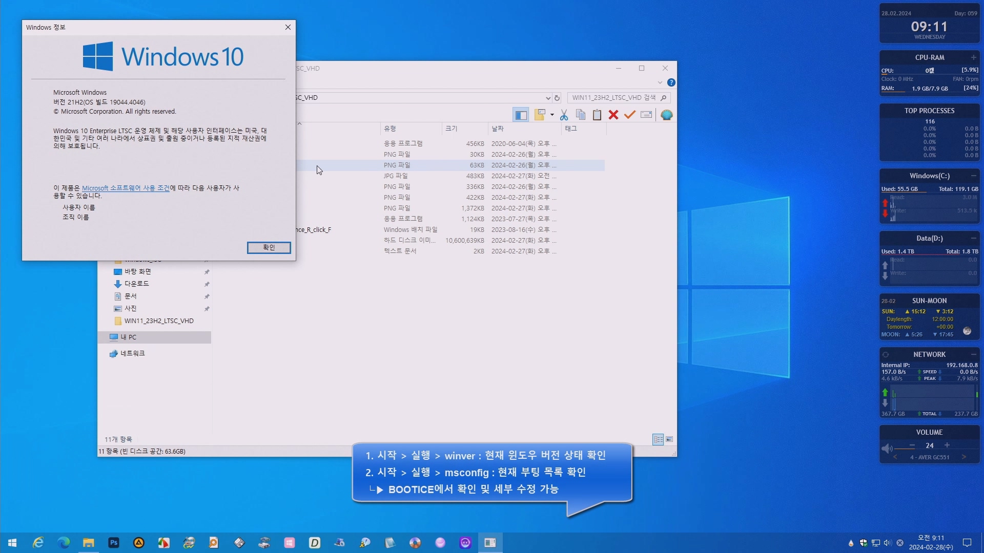
Task: Click the folder options icon in Explorer toolbar
Action: coord(539,115)
